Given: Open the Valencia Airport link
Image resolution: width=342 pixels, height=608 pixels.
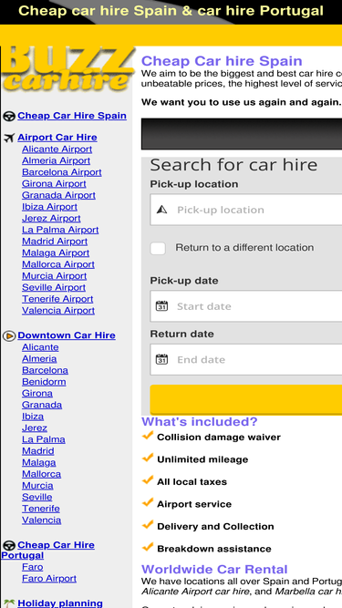Looking at the screenshot, I should click(x=58, y=311).
